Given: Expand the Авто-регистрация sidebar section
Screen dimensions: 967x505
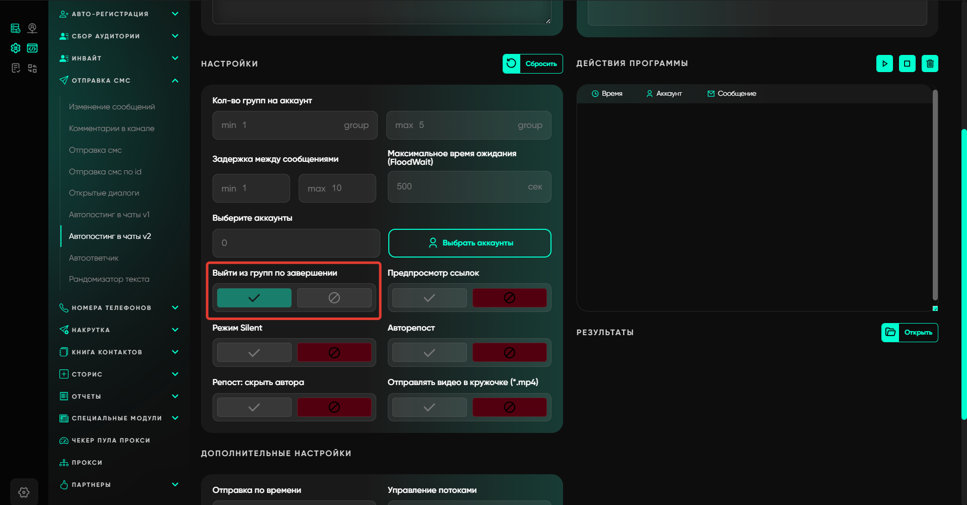Looking at the screenshot, I should 175,14.
